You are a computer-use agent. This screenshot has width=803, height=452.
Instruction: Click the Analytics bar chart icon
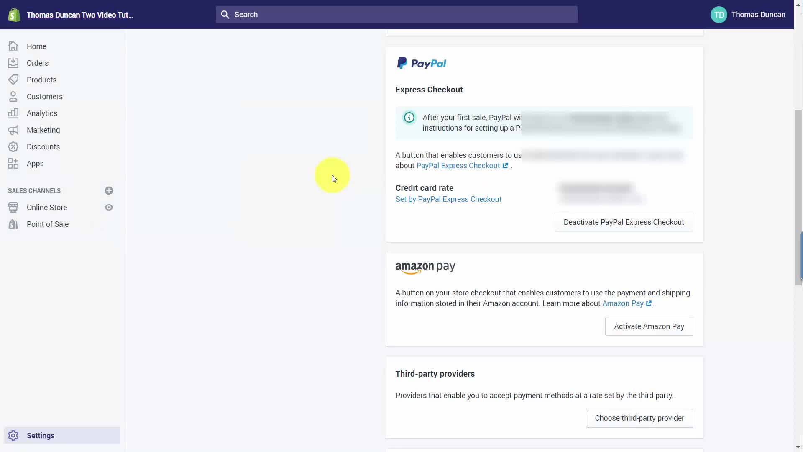13,113
